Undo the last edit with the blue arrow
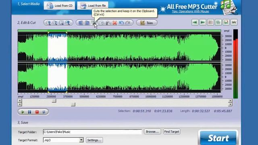258x145 pixels. [121, 23]
